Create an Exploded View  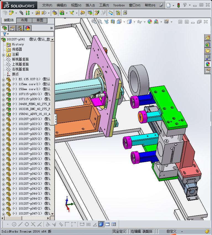pos(97,13)
